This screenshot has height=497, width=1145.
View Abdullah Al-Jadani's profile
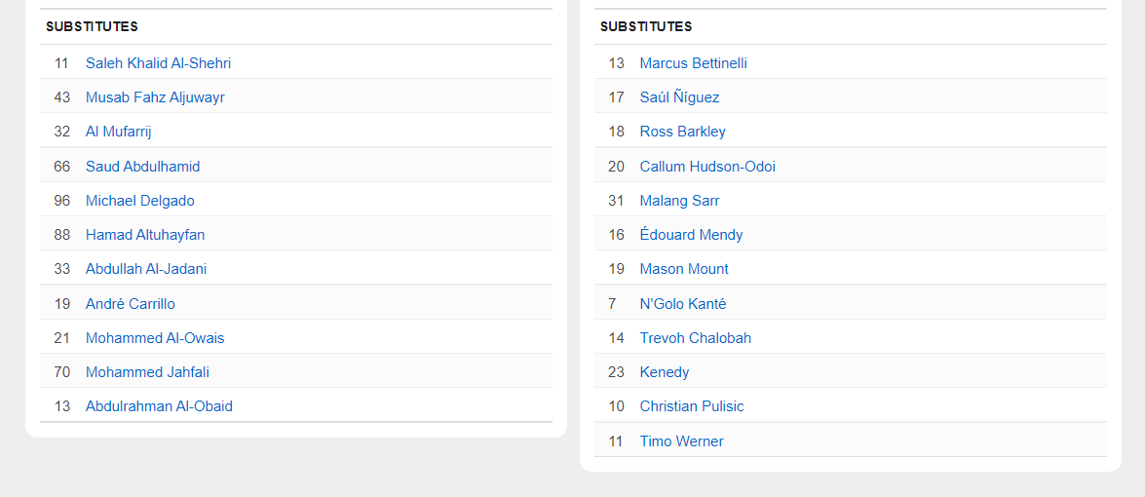(x=146, y=269)
